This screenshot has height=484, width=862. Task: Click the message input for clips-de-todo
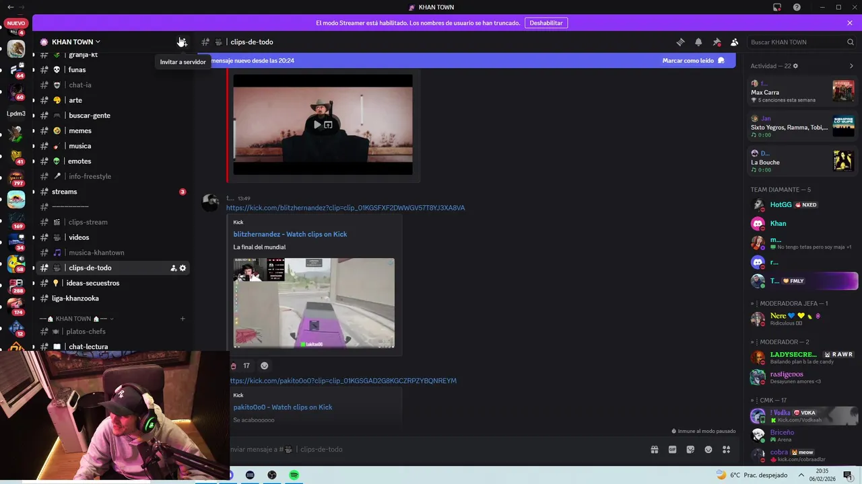point(431,450)
